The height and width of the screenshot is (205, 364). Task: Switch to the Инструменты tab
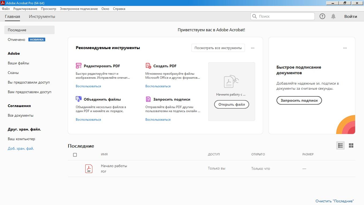coord(42,17)
